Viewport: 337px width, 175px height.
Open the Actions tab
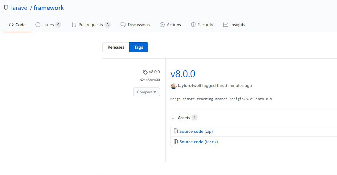tap(170, 25)
